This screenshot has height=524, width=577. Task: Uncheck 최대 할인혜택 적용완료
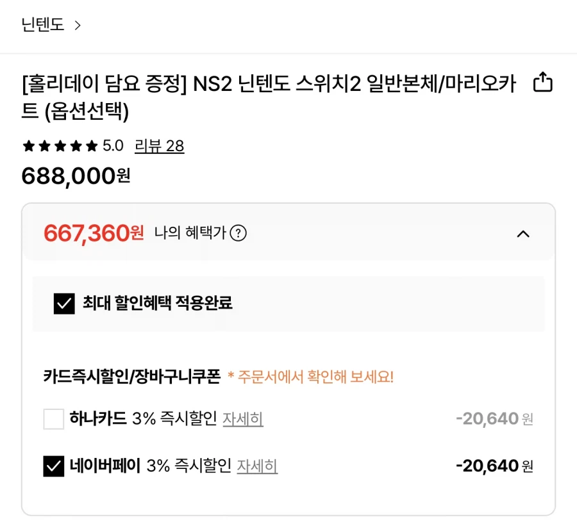click(x=62, y=306)
